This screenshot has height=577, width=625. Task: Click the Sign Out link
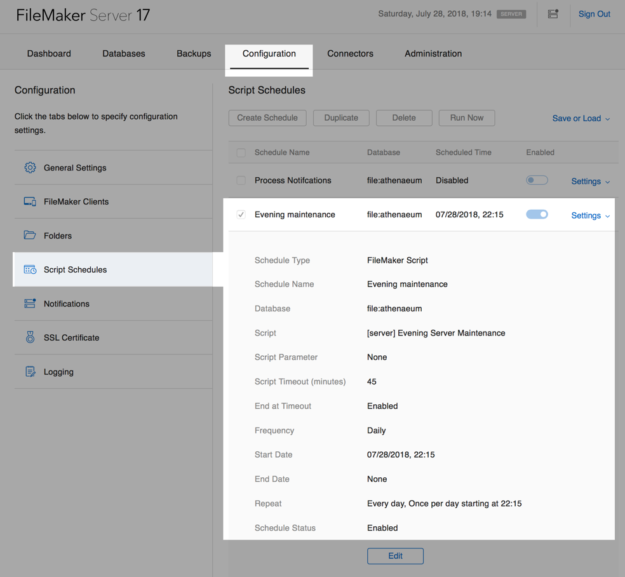(594, 14)
